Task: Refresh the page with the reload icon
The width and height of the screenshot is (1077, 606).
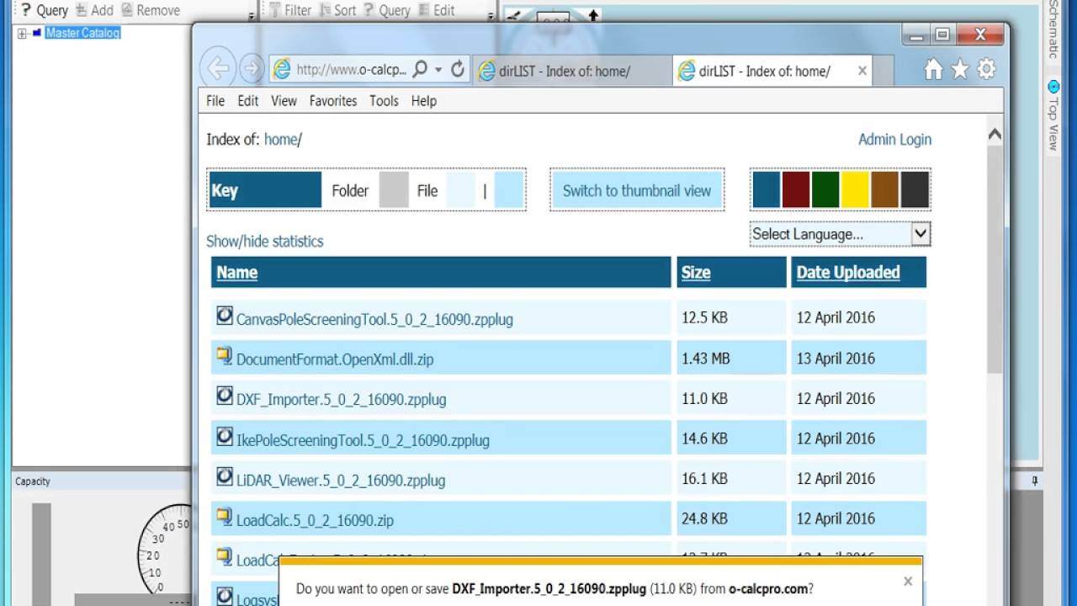Action: coord(458,69)
